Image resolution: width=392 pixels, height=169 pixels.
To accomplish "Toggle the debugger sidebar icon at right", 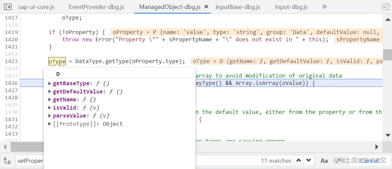I will pos(385,7).
